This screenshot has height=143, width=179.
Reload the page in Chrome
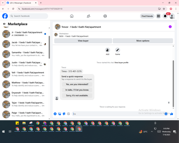[13, 9]
